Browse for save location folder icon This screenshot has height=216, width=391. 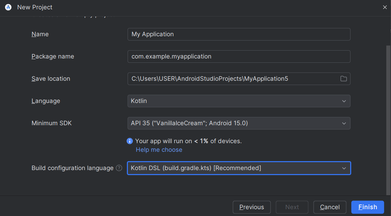343,79
